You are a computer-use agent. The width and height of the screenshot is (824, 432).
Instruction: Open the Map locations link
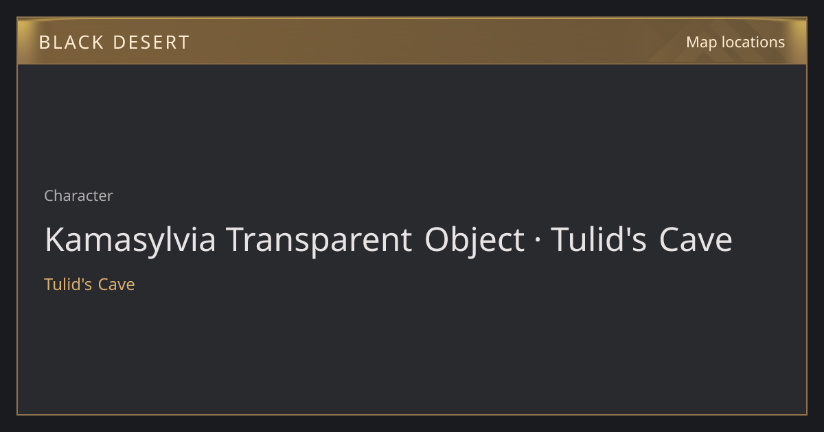pyautogui.click(x=735, y=42)
